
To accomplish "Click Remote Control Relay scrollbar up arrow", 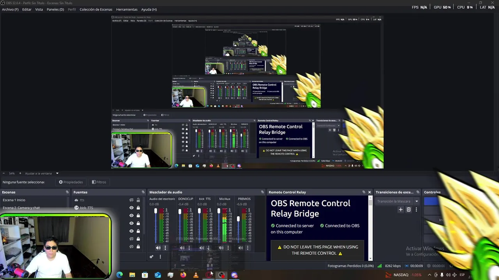I will (x=370, y=198).
